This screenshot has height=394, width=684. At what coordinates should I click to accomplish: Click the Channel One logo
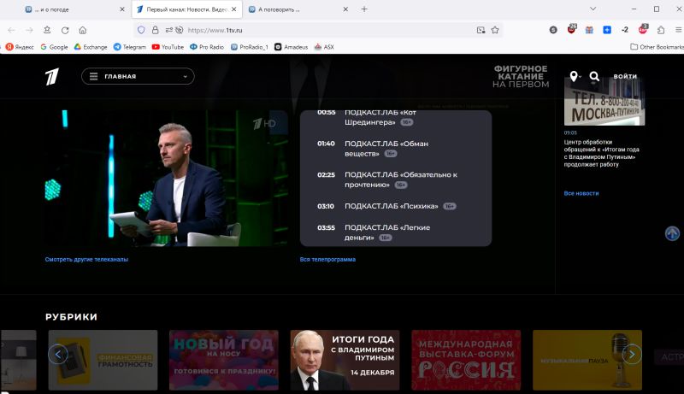pyautogui.click(x=52, y=77)
